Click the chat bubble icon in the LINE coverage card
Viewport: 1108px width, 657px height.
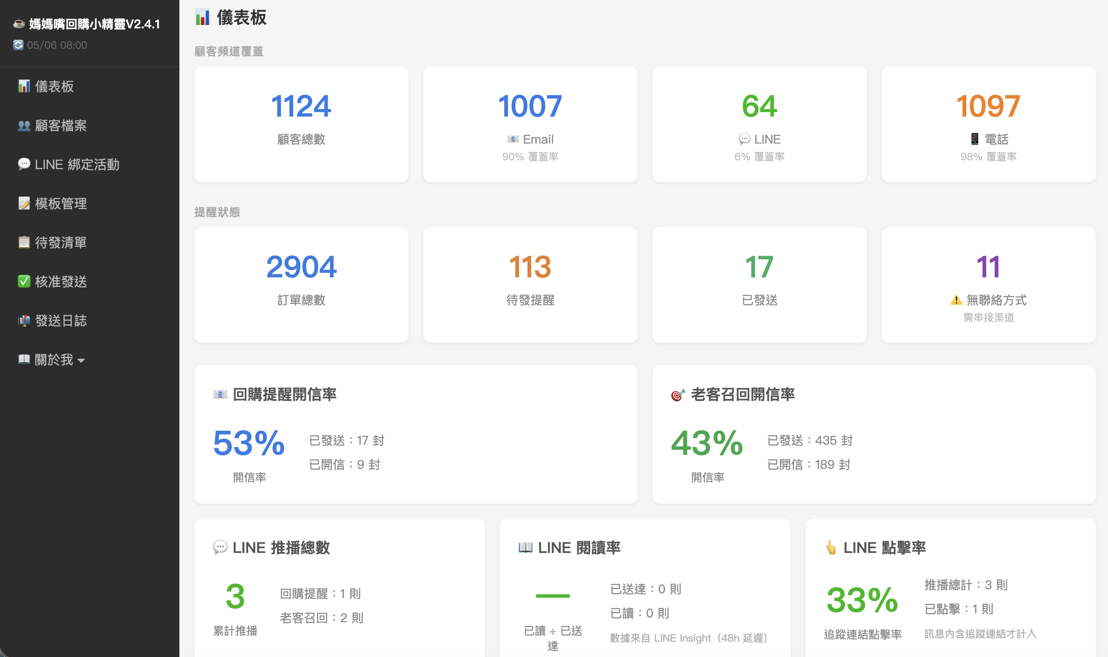tap(745, 139)
